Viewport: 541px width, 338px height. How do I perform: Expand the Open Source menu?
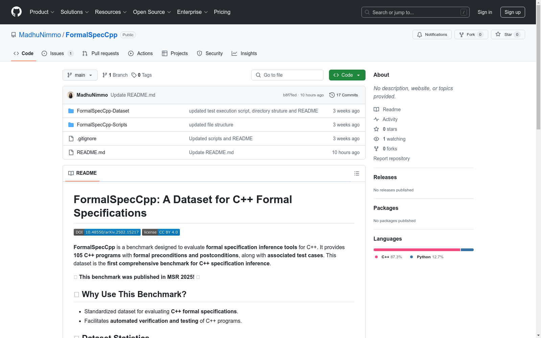pos(152,12)
